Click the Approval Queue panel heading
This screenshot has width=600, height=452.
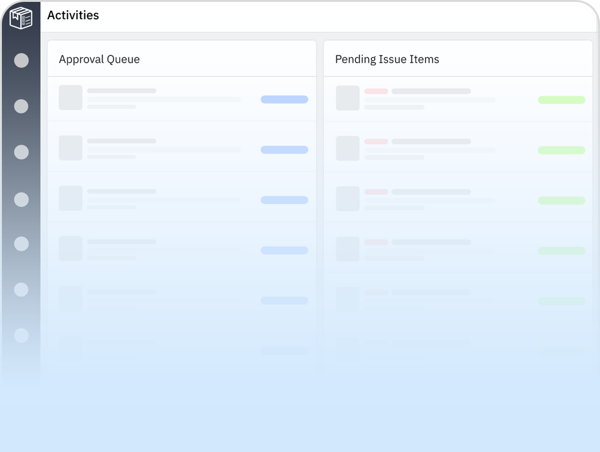(x=99, y=60)
